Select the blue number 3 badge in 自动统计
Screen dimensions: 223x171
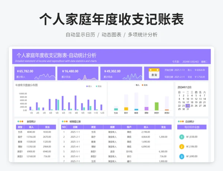tap(182, 157)
